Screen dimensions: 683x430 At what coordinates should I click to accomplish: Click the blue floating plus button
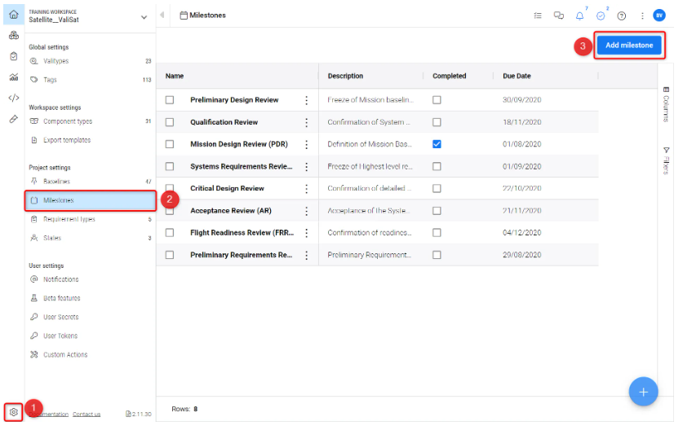coord(643,392)
